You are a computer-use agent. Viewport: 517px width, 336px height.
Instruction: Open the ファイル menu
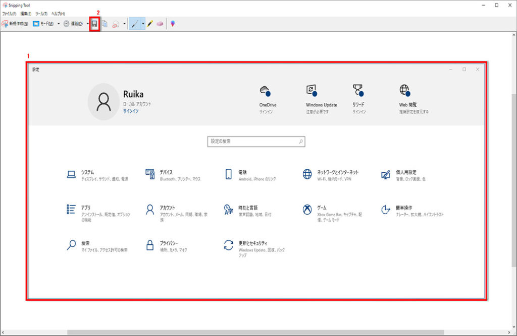pos(10,14)
